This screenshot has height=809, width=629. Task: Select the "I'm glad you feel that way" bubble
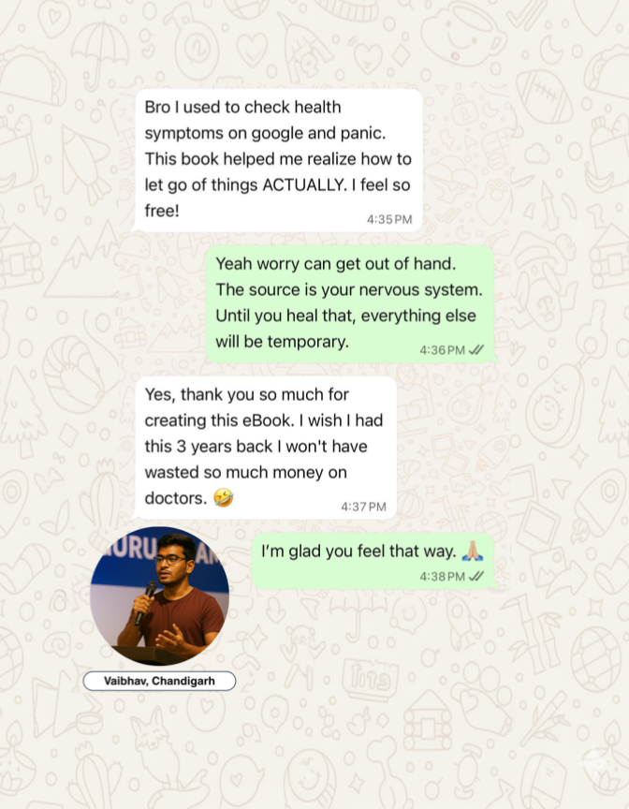(x=374, y=562)
